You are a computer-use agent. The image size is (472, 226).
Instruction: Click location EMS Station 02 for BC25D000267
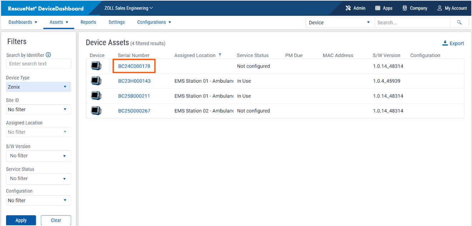[204, 111]
